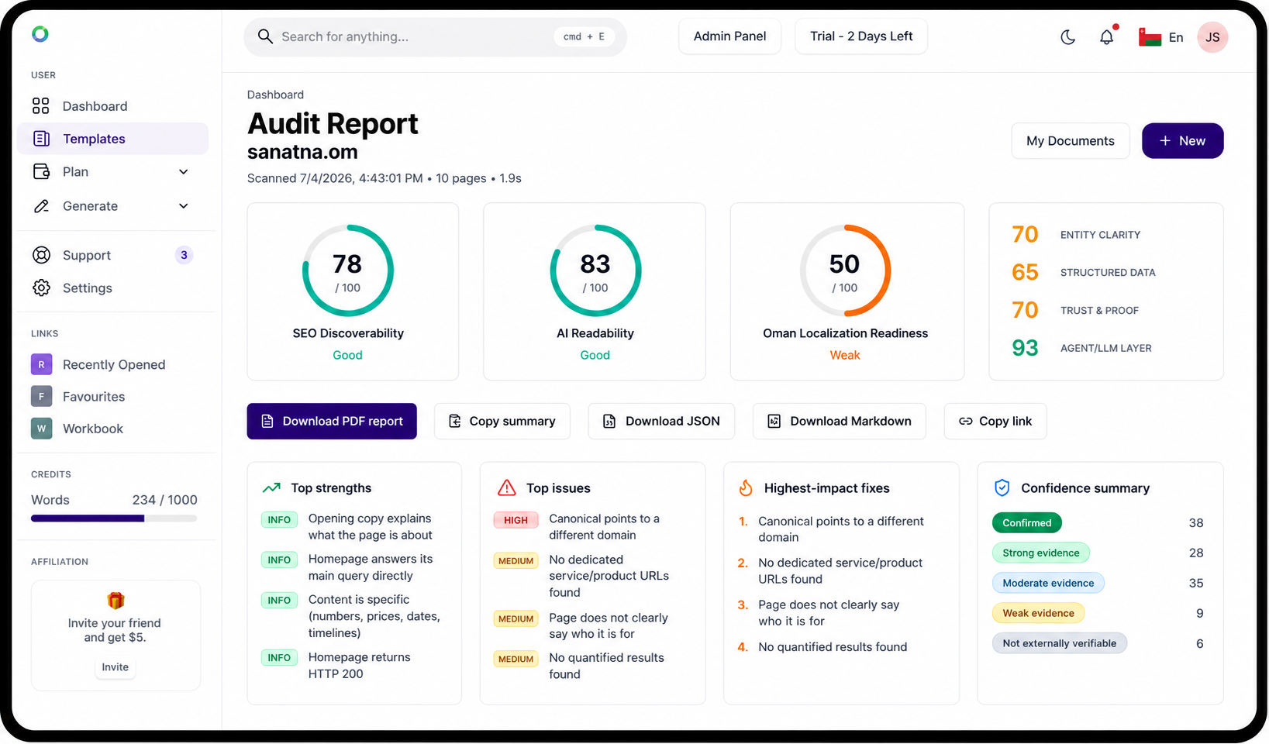Open Dashboard in the sidebar

click(x=112, y=106)
